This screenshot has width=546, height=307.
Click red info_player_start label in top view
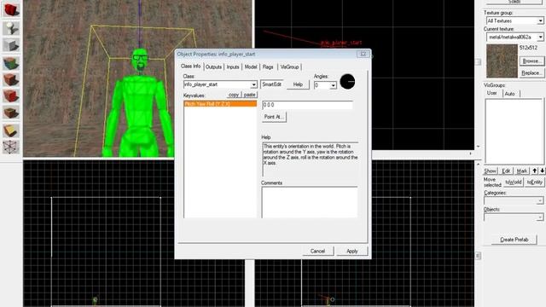341,43
